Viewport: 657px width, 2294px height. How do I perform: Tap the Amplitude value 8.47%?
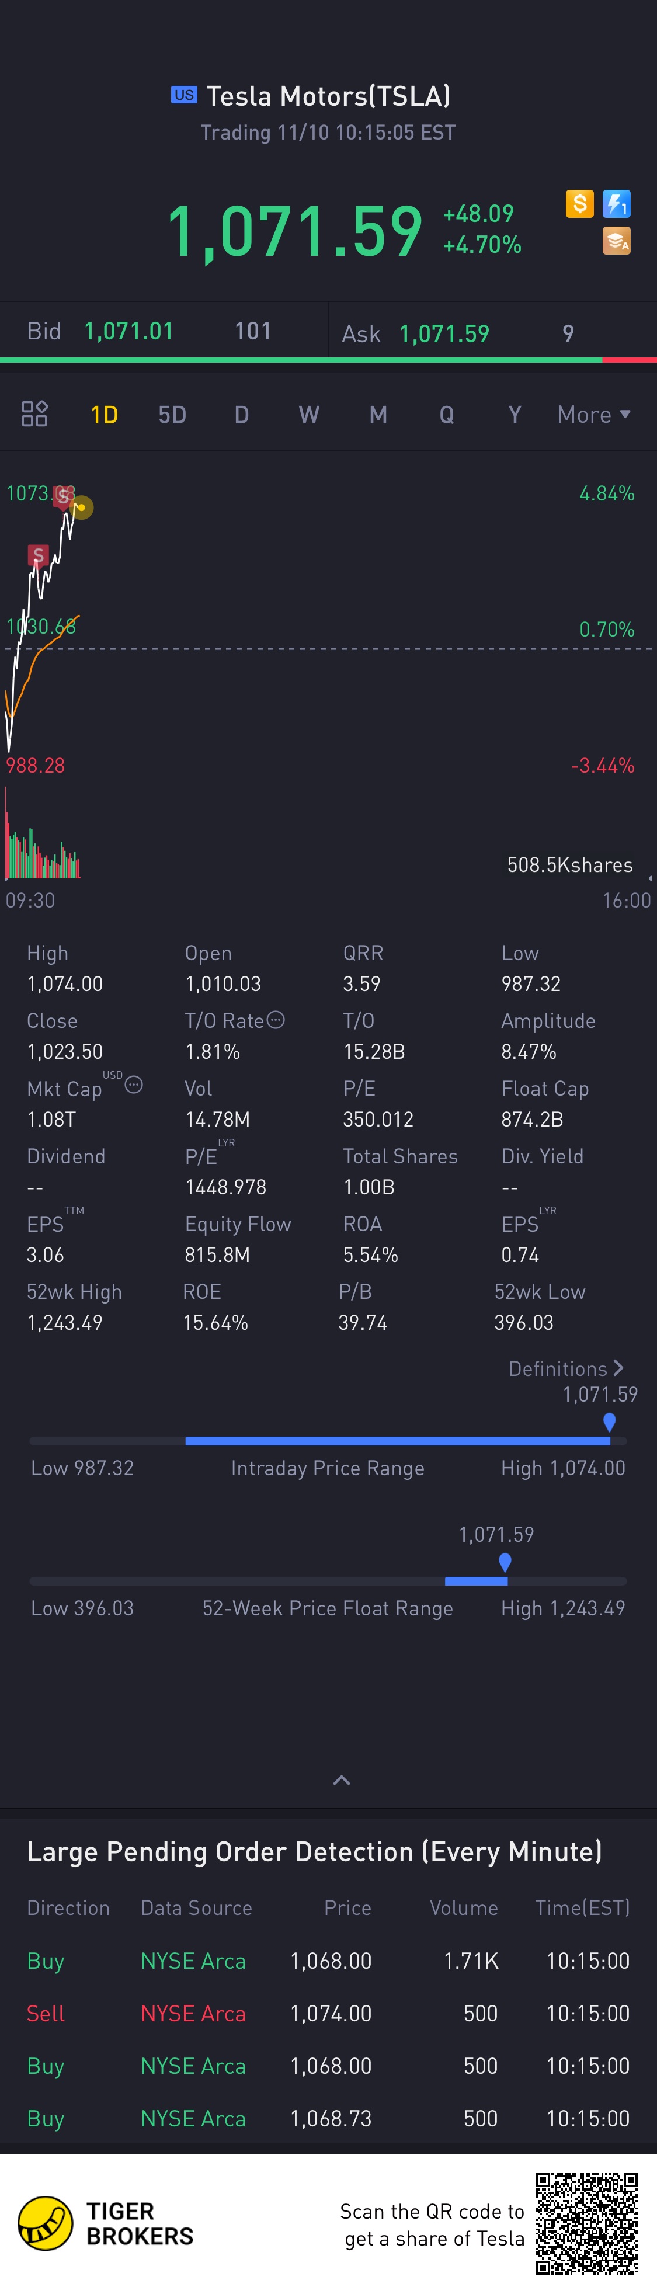[529, 1052]
